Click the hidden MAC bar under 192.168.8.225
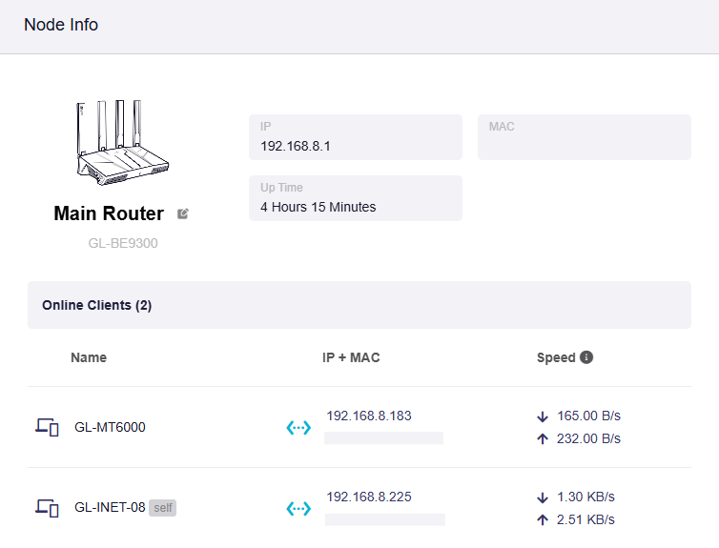 pyautogui.click(x=385, y=519)
